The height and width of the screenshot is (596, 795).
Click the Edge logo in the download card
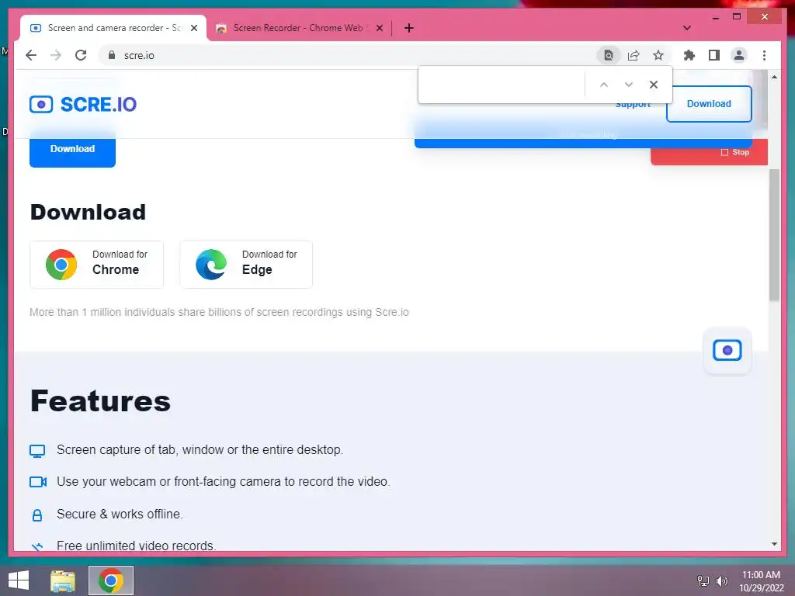(211, 264)
